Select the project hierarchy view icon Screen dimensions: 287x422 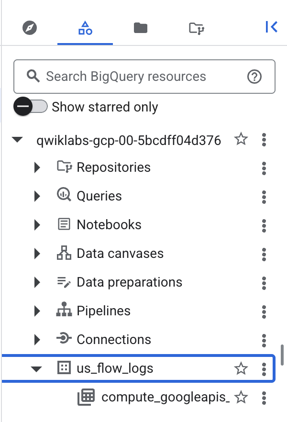click(x=85, y=27)
